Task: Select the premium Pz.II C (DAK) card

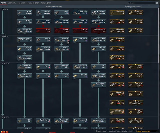Action: [117, 12]
